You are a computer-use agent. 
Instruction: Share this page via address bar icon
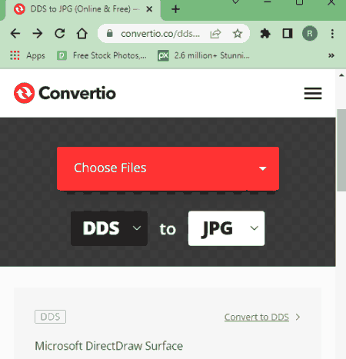(215, 34)
